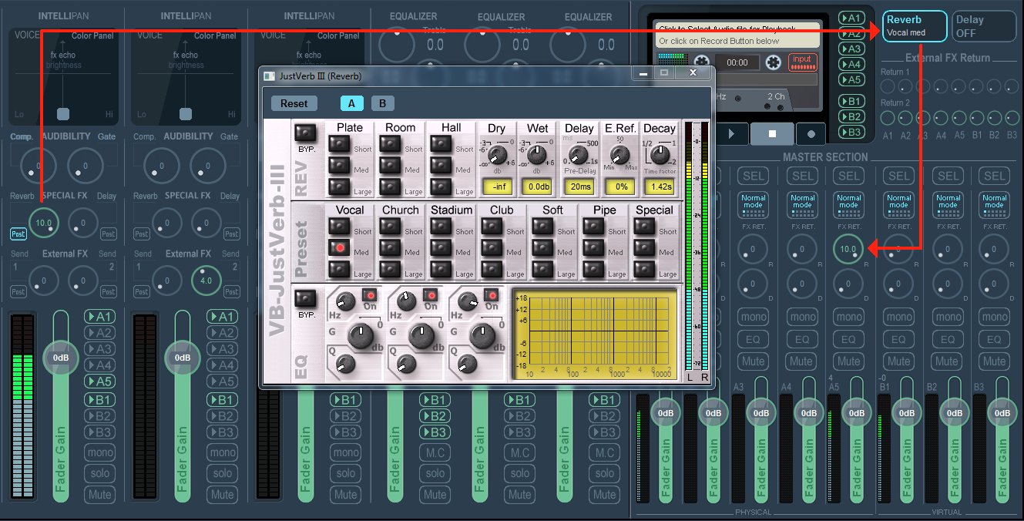Image resolution: width=1024 pixels, height=521 pixels.
Task: Click the Wet level knob
Action: 536,154
